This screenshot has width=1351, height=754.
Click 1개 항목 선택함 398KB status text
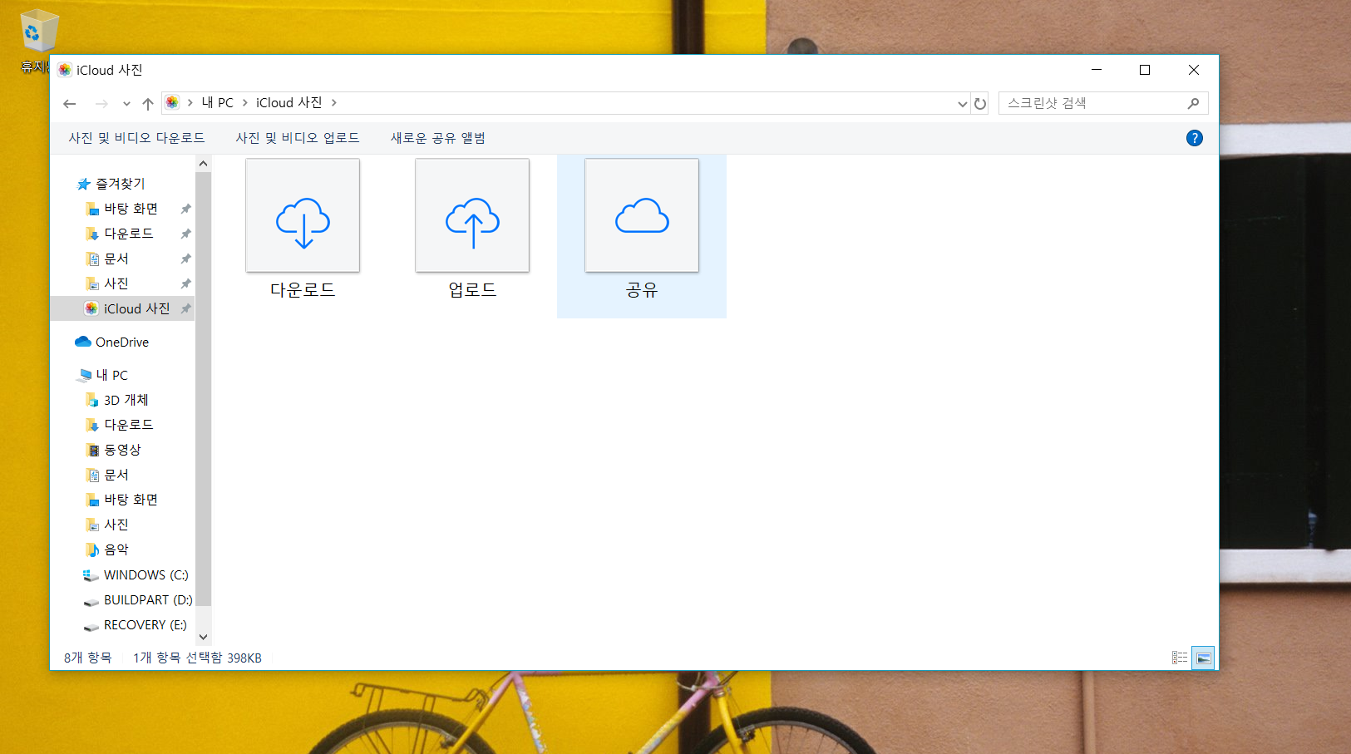pos(197,658)
